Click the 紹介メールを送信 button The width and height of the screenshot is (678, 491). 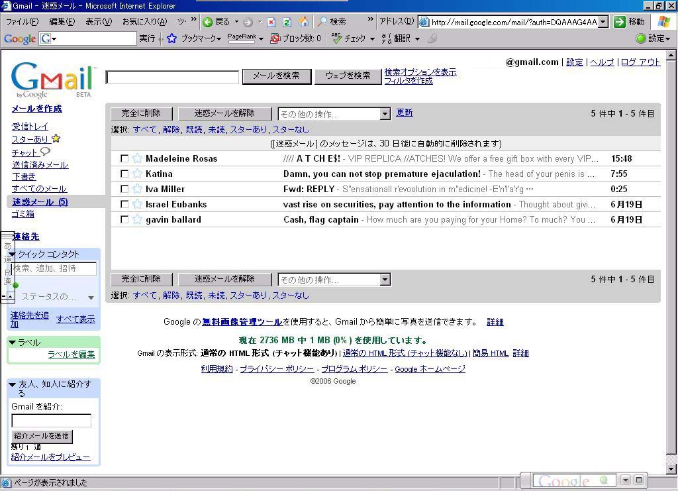coord(42,435)
